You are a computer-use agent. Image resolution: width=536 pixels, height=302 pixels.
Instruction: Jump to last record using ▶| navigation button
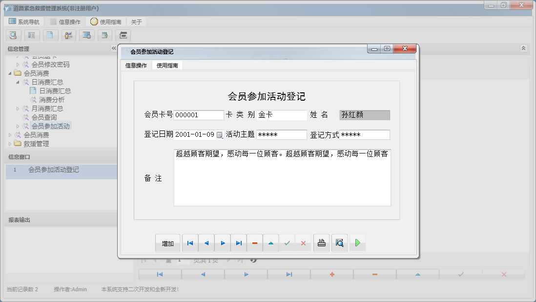pos(239,242)
